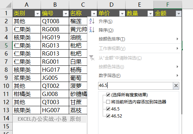Viewport: 193px width, 134px height.
Task: Toggle the 选择所有搜索结果 checkbox
Action: tap(108, 95)
